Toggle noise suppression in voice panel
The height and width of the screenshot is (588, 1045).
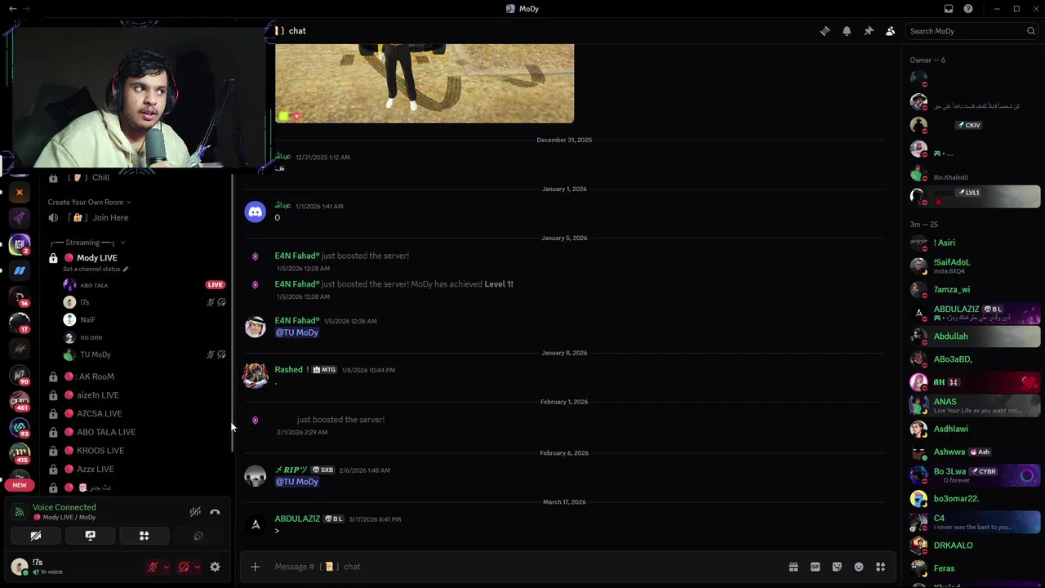195,512
